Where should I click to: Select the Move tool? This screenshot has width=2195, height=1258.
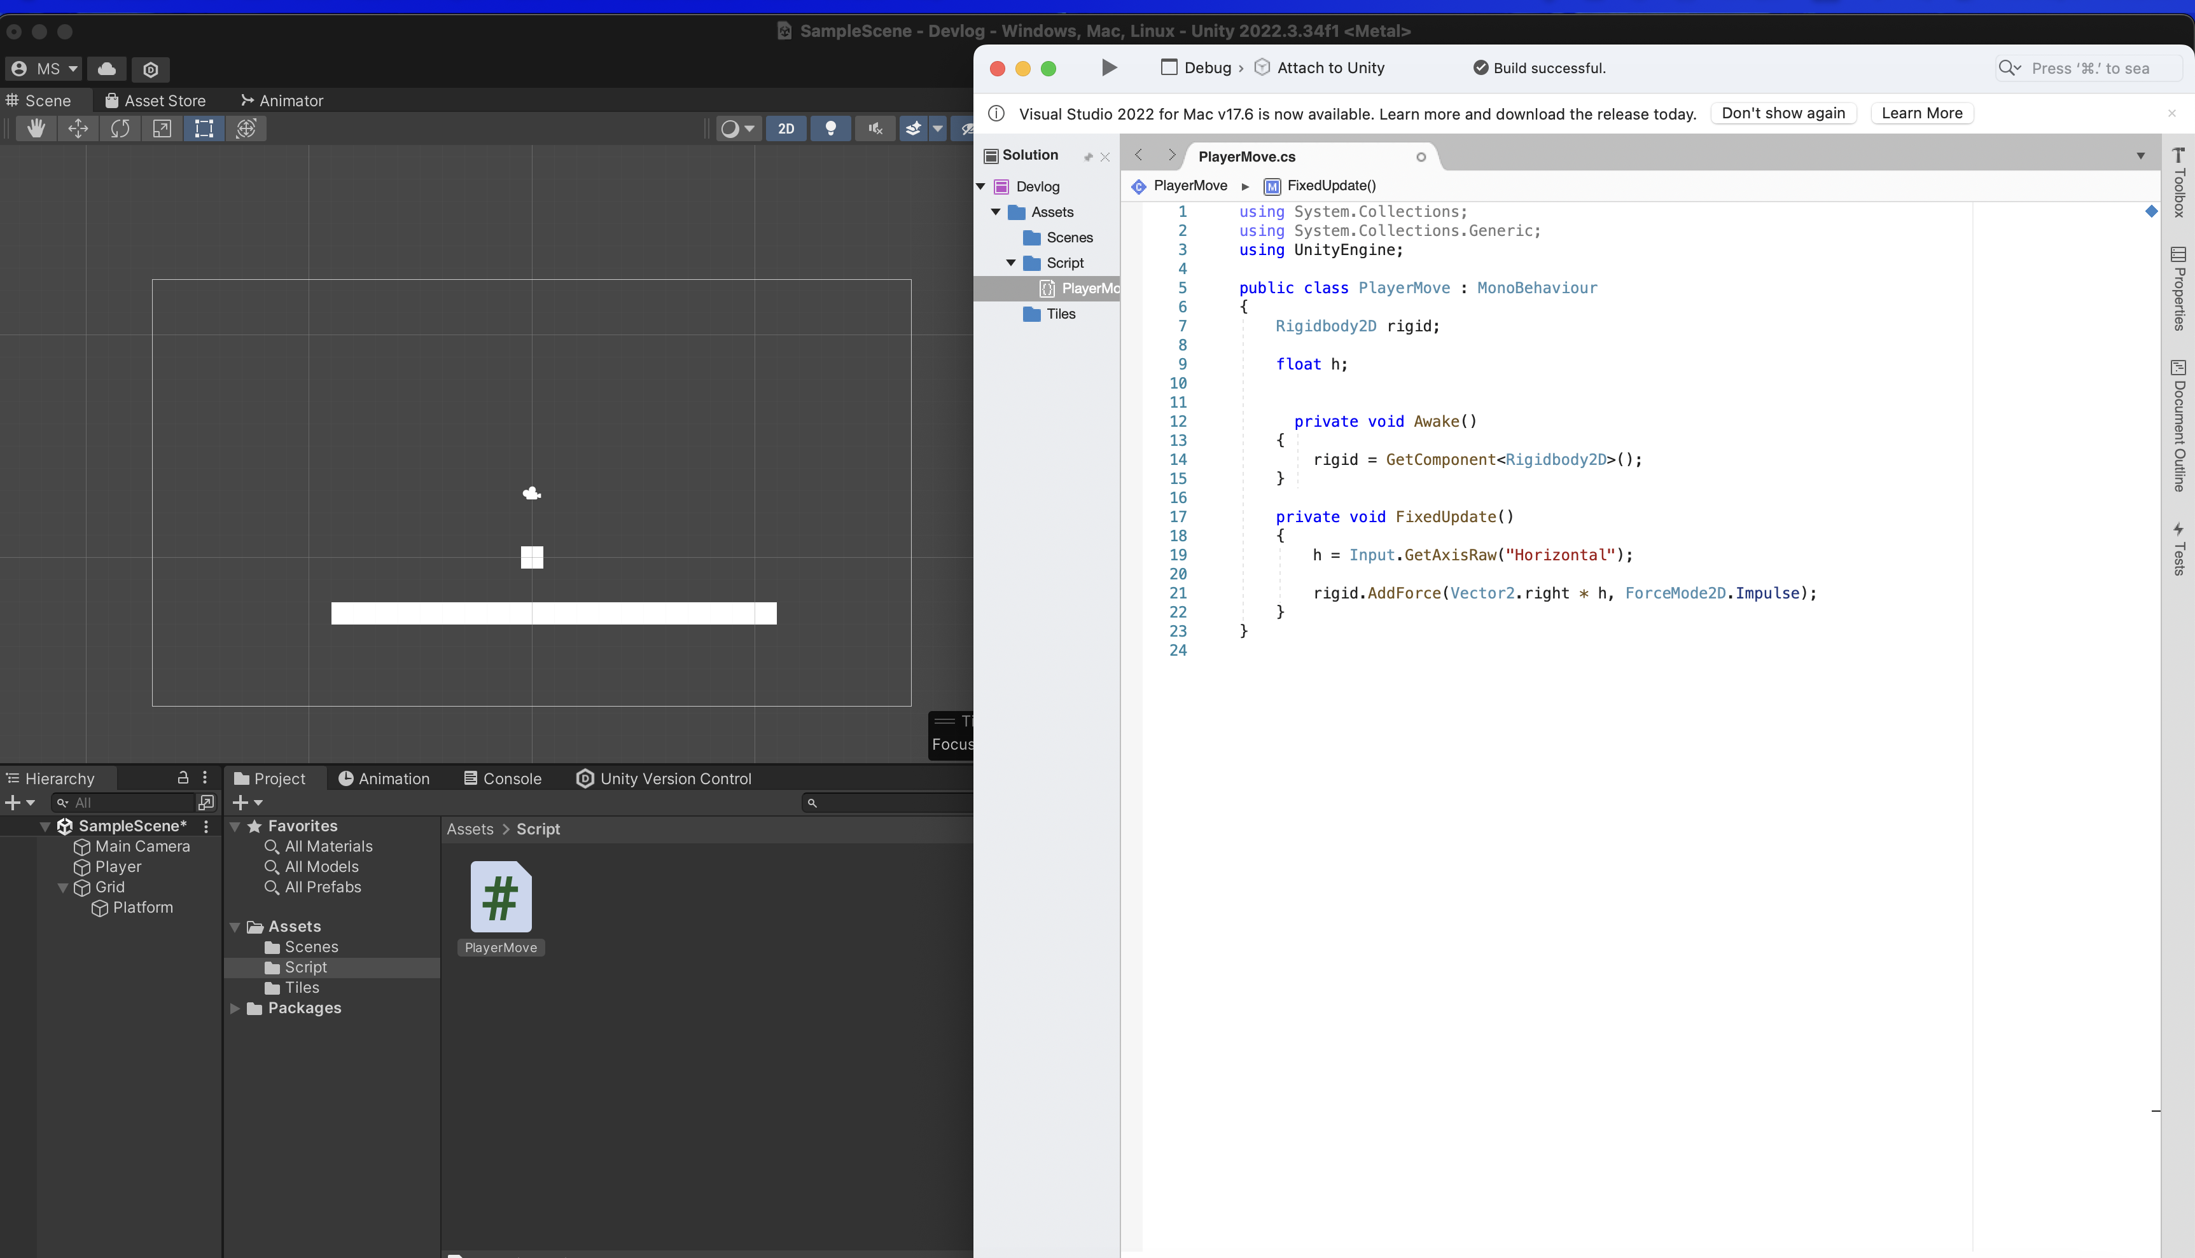tap(78, 128)
